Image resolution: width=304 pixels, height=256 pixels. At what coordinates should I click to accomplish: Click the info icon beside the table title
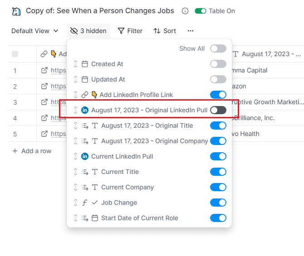[x=185, y=11]
